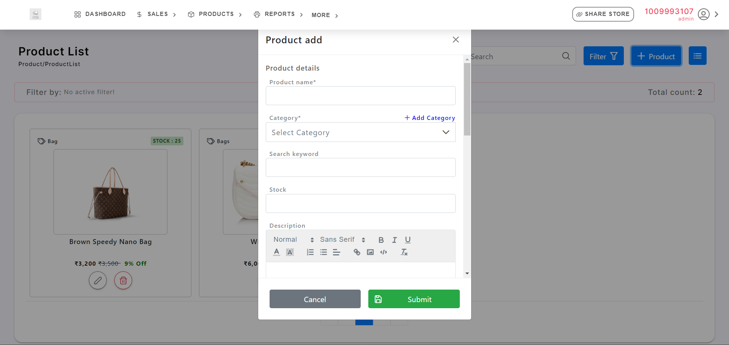The height and width of the screenshot is (345, 729).
Task: Open the Sans Serif font dropdown
Action: [x=342, y=240]
